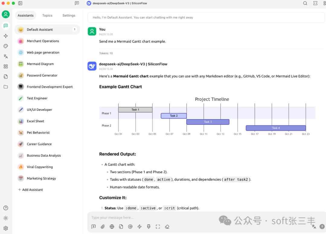Attach a file with the paperclip icon
The width and height of the screenshot is (326, 234).
(x=103, y=226)
